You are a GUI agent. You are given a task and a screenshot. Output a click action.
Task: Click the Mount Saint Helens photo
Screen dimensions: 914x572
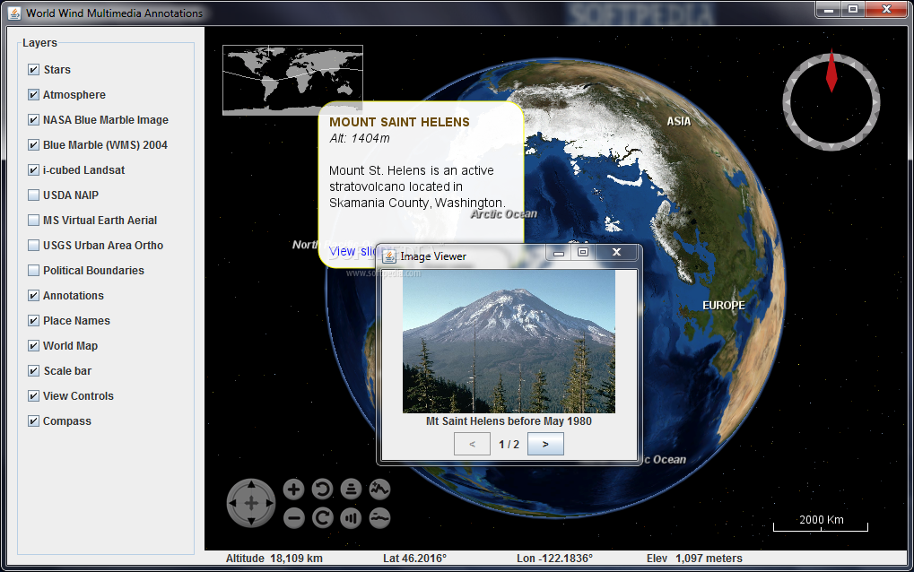point(509,342)
